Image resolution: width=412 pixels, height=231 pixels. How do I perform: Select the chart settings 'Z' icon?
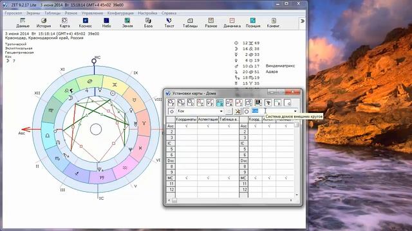pos(200,103)
